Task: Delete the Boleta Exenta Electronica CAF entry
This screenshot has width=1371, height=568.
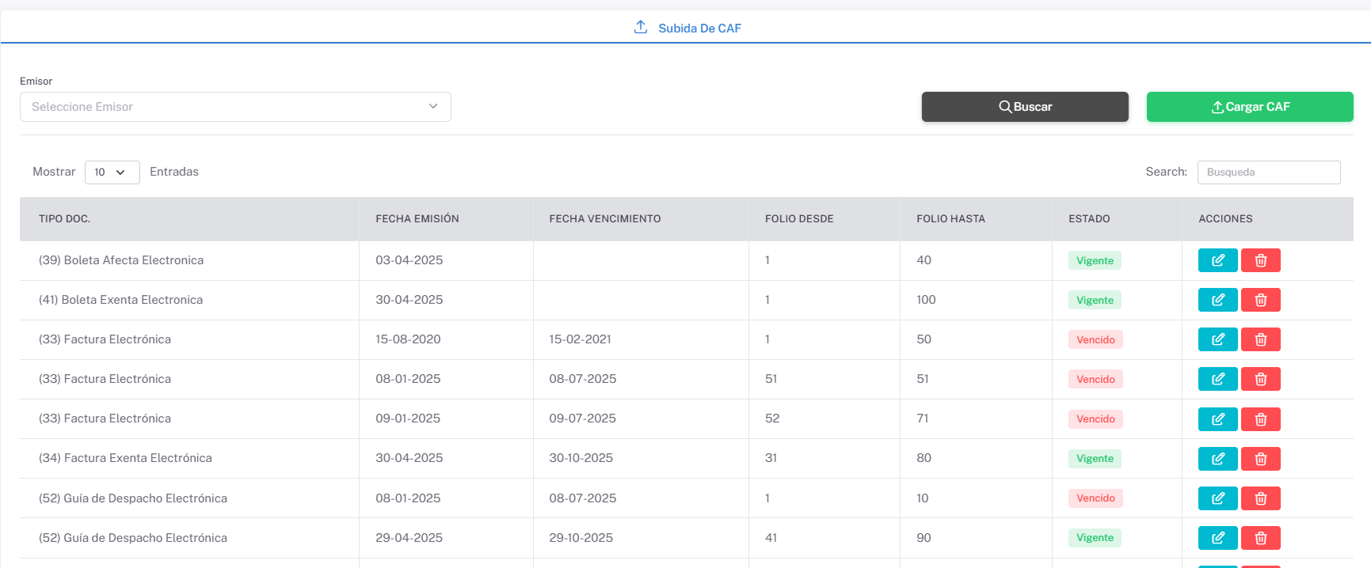Action: [x=1260, y=300]
